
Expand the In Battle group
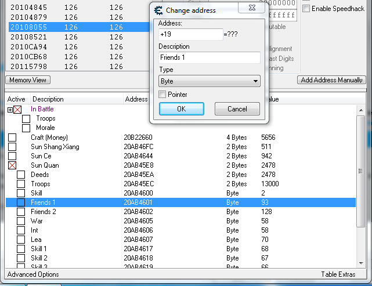(x=10, y=109)
